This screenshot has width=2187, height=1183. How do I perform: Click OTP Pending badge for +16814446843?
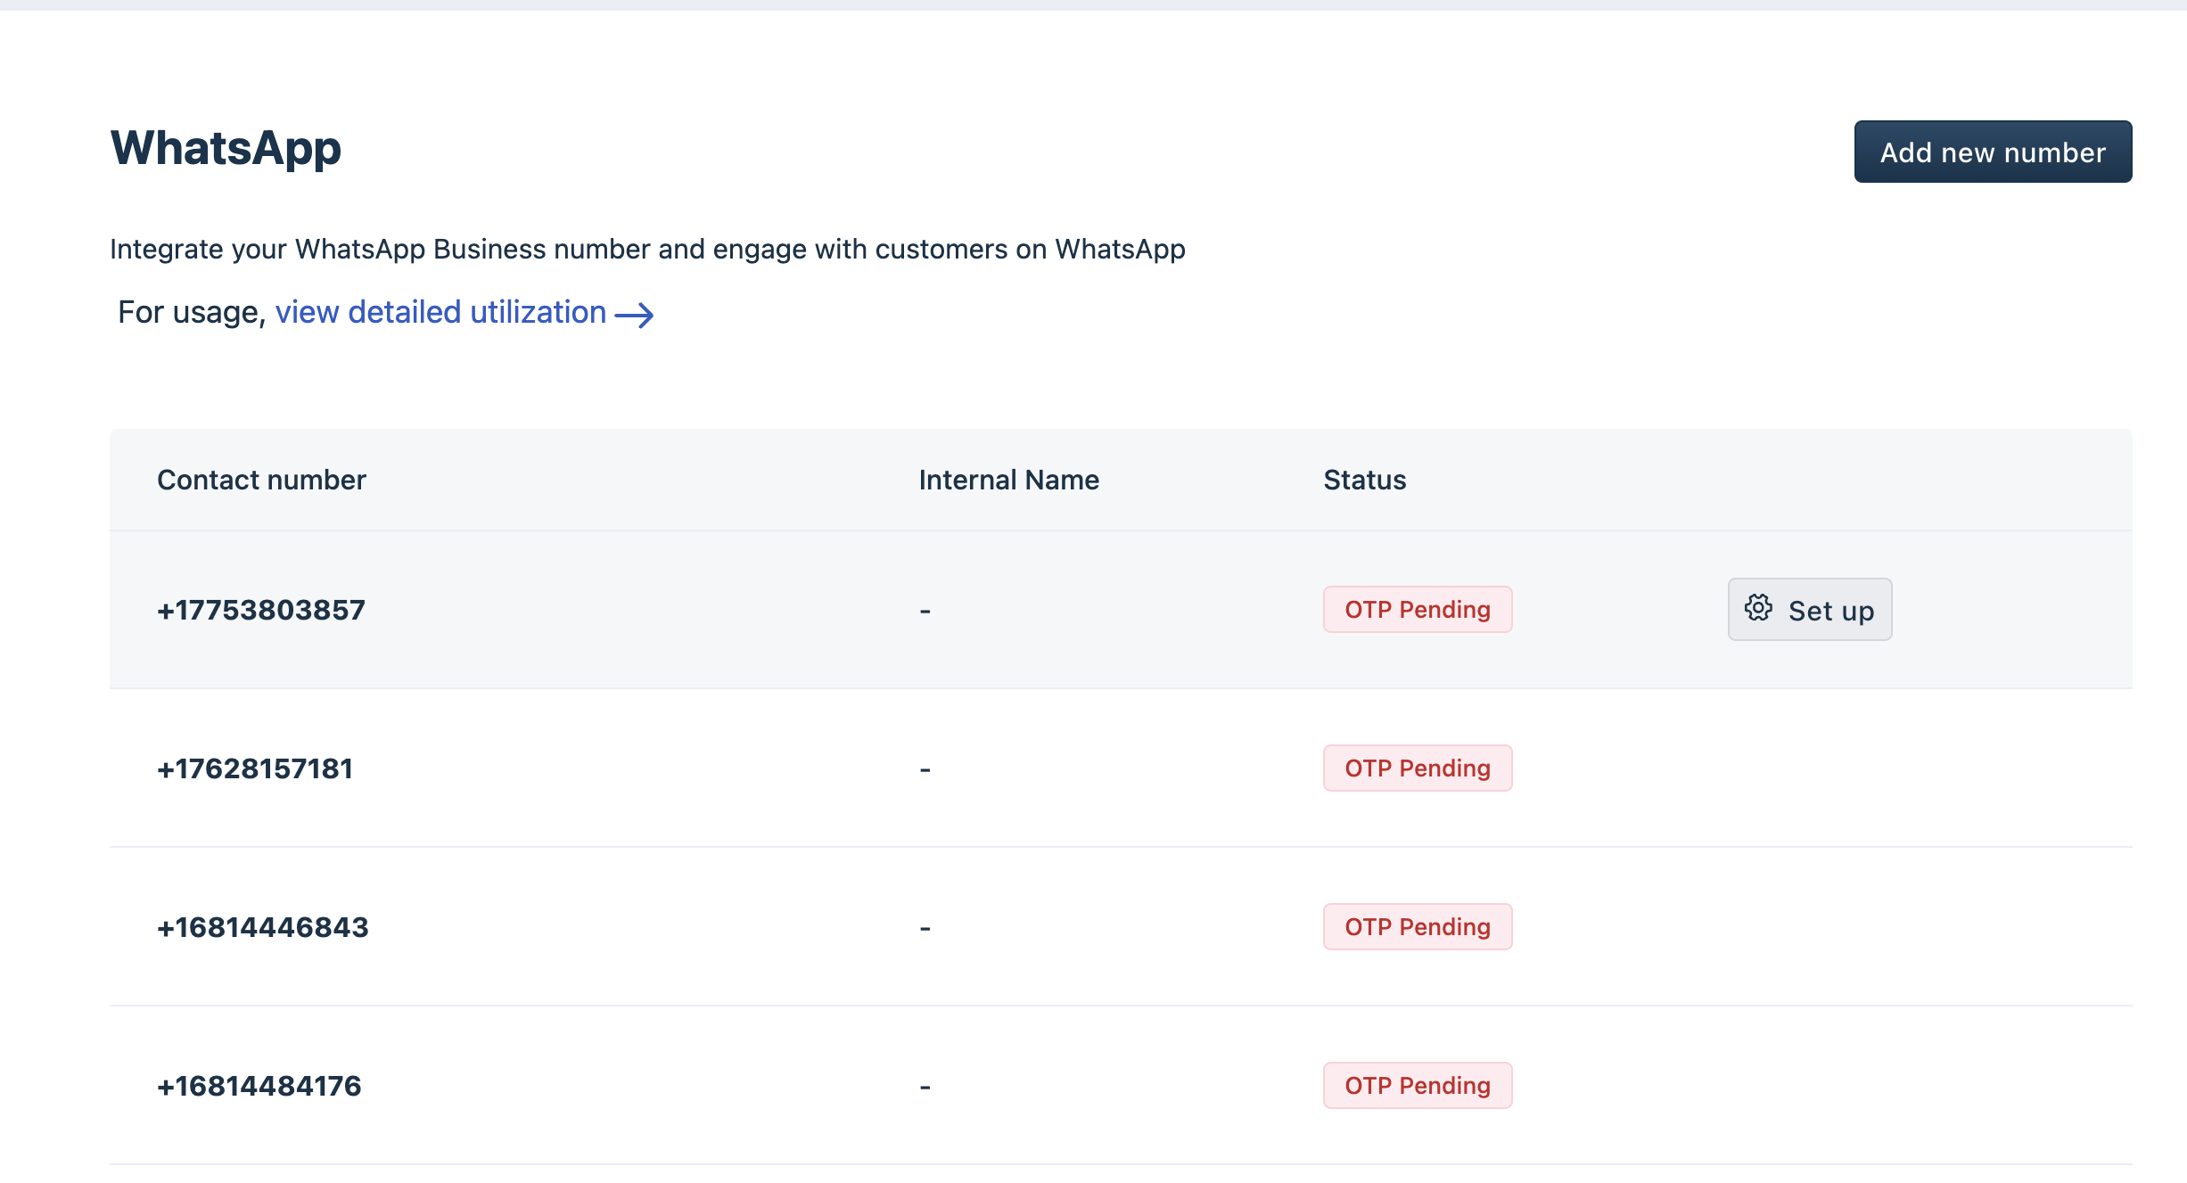(1417, 927)
